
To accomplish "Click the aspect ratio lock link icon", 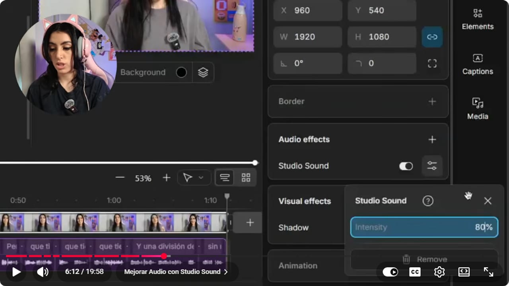I will [432, 37].
